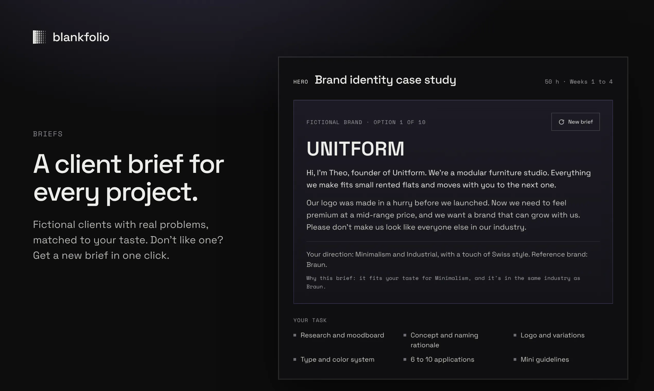The width and height of the screenshot is (654, 391).
Task: Click the blankfolio wordmark text
Action: coord(81,37)
